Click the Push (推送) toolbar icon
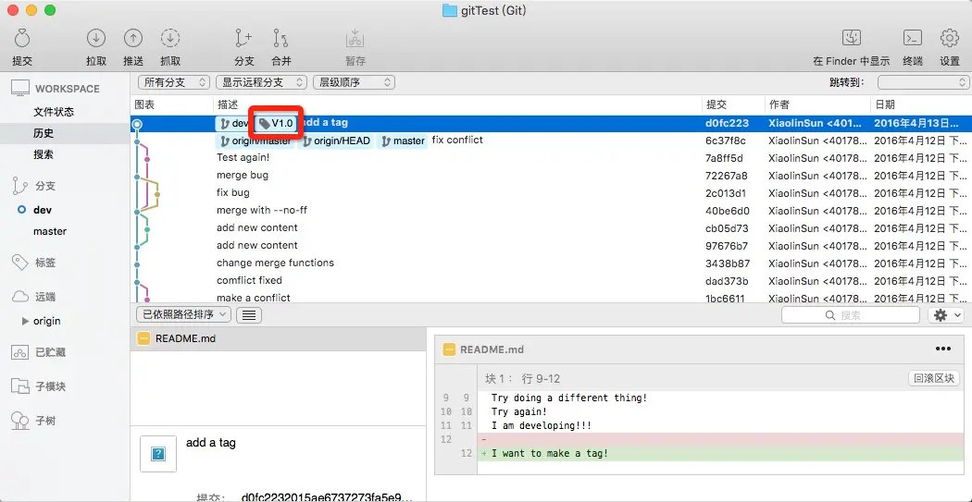 [132, 39]
